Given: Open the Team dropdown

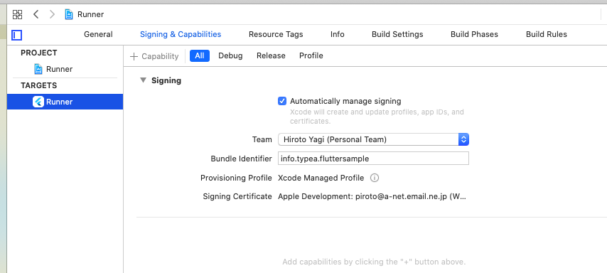Looking at the screenshot, I should (x=373, y=139).
